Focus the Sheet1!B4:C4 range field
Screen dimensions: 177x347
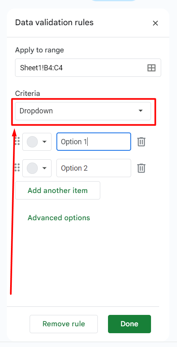(x=88, y=68)
